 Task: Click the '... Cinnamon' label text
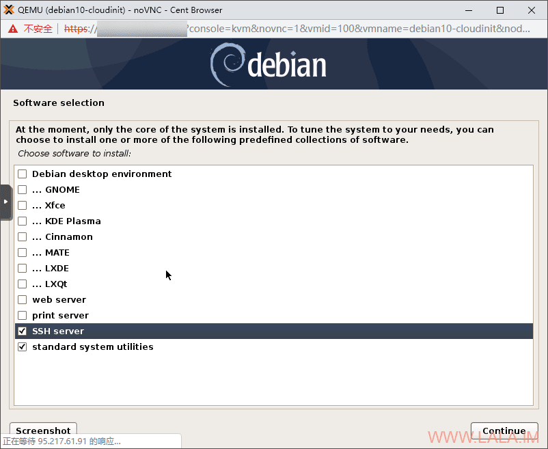(x=62, y=237)
